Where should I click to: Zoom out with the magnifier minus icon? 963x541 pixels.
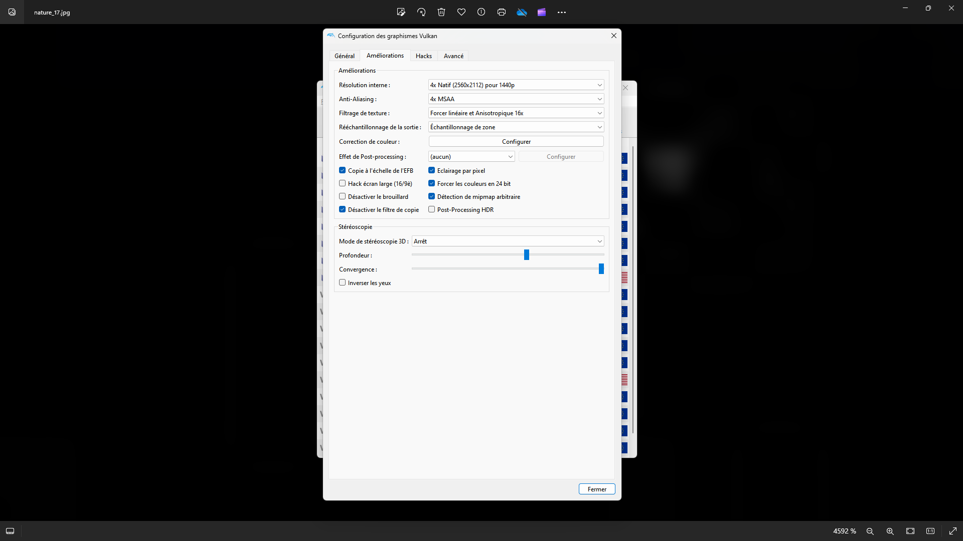coord(870,531)
